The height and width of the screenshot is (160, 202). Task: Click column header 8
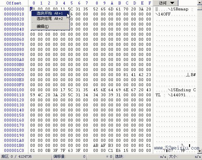[x=96, y=3]
